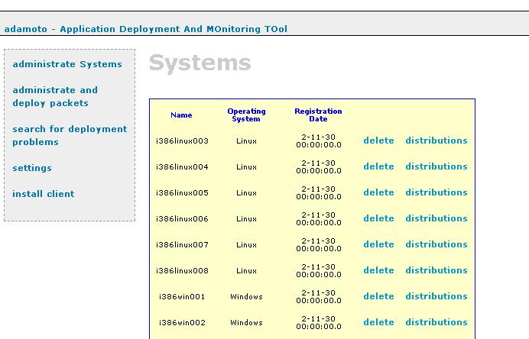The width and height of the screenshot is (529, 339).
Task: Open the settings page in sidebar
Action: point(32,168)
